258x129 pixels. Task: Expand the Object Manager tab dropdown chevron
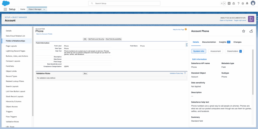point(44,9)
